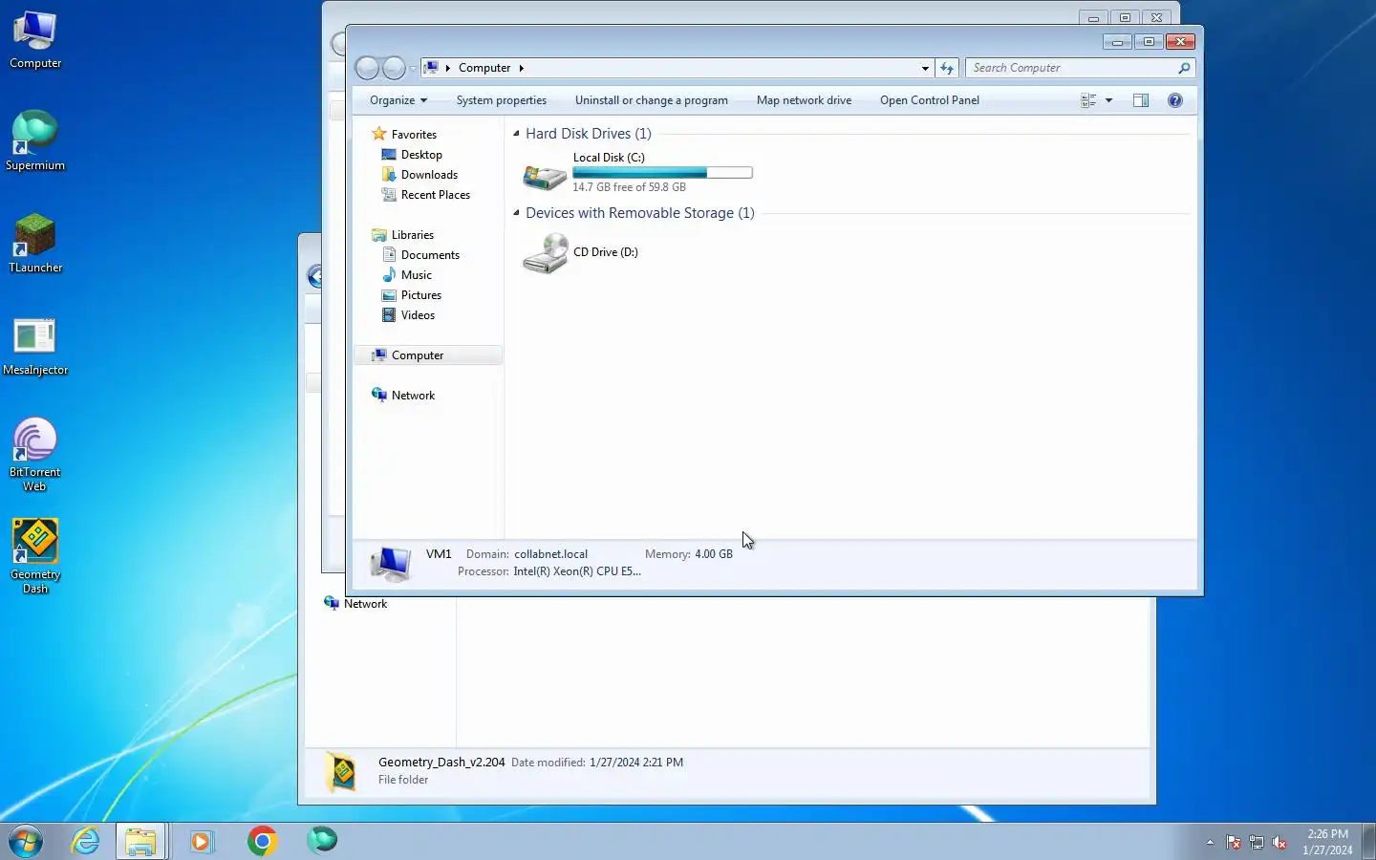The width and height of the screenshot is (1376, 860).
Task: Select Network in the front Explorer window
Action: click(x=413, y=396)
